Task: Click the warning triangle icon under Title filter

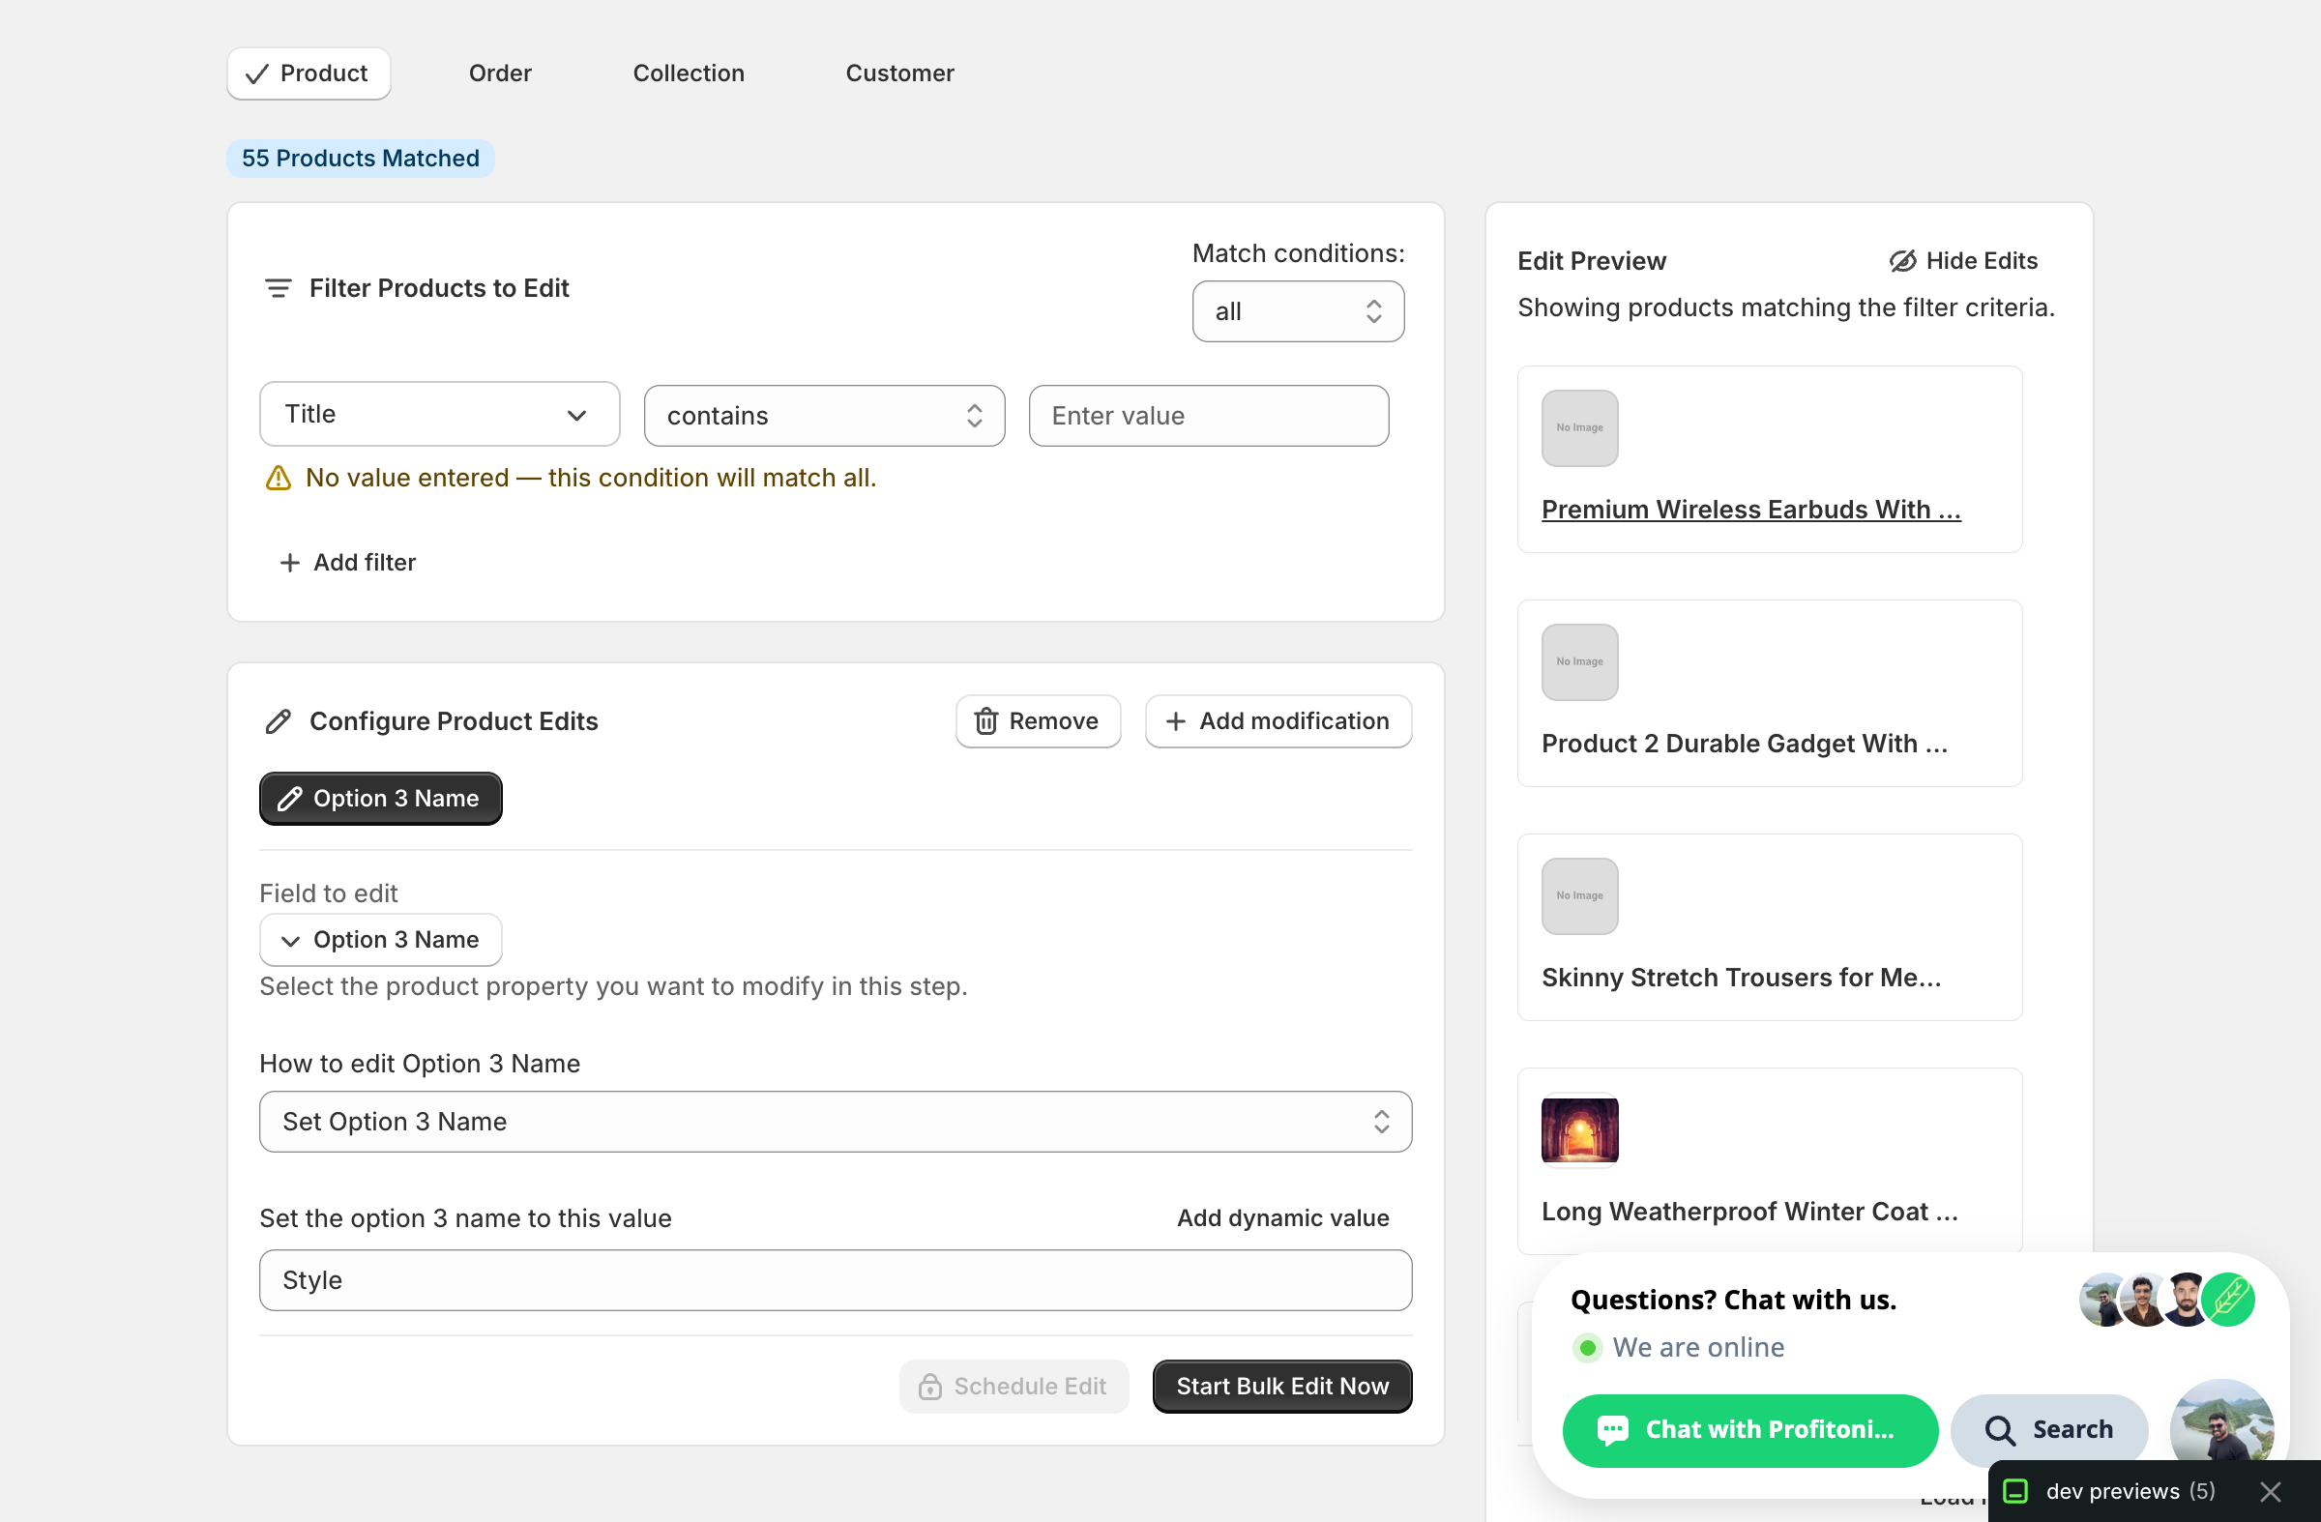Action: (x=278, y=478)
